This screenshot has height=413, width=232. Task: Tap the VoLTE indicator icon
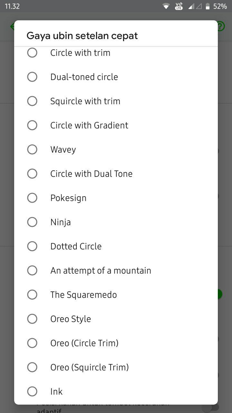(179, 6)
